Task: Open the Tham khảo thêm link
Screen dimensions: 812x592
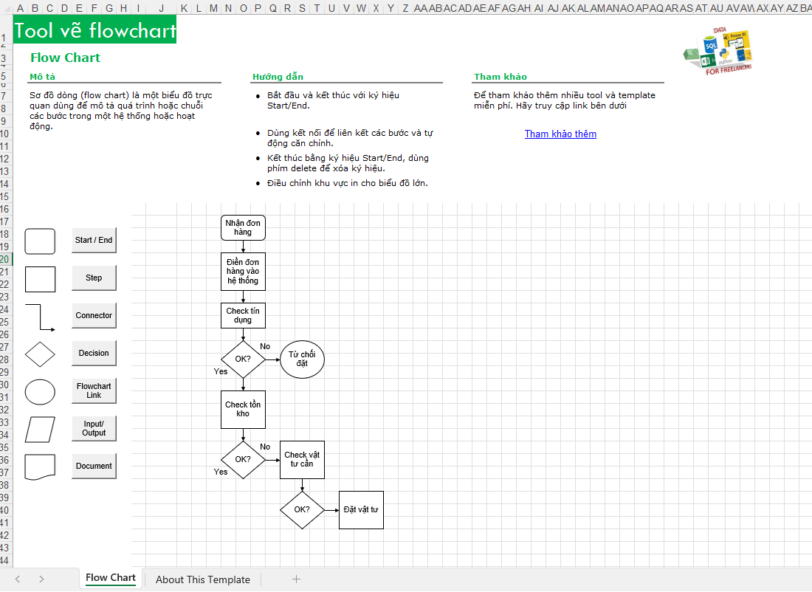Action: [560, 134]
